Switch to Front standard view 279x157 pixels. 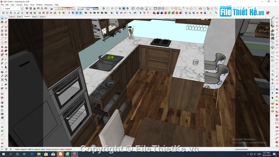click(34, 8)
